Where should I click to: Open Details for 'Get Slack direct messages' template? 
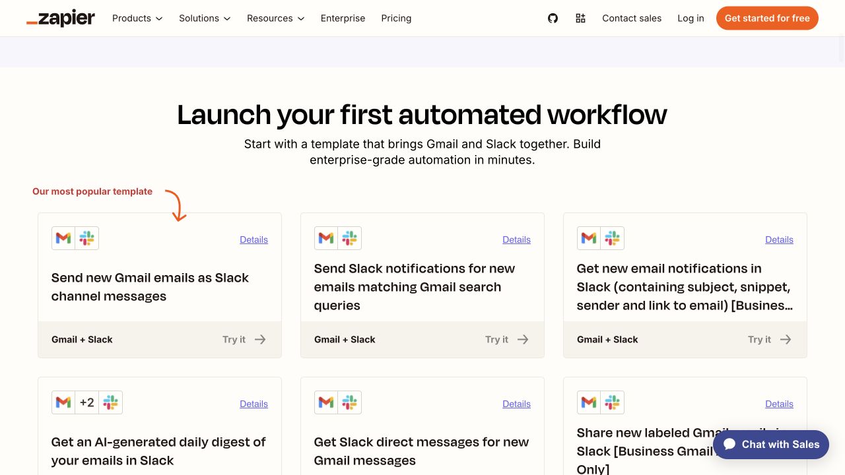(516, 404)
